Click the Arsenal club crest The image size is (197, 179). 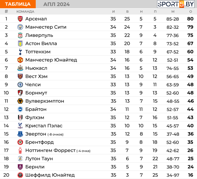(20, 19)
